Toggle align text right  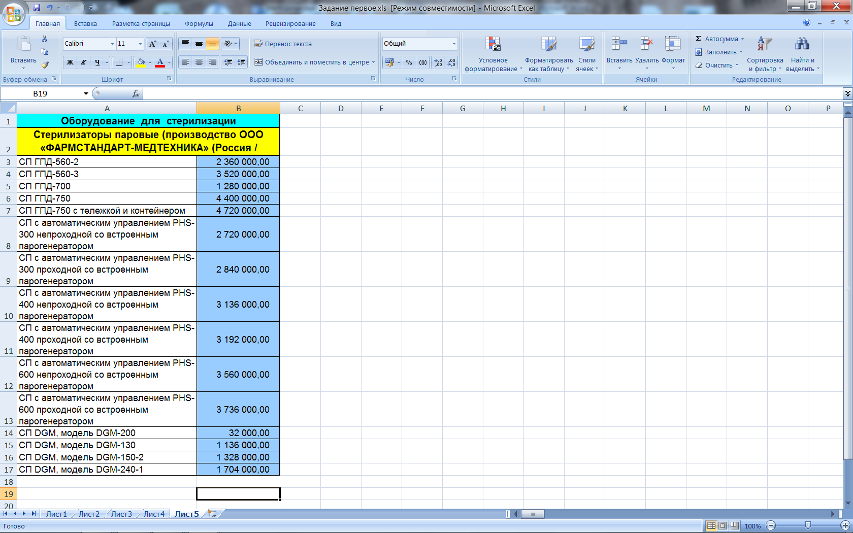click(x=213, y=62)
